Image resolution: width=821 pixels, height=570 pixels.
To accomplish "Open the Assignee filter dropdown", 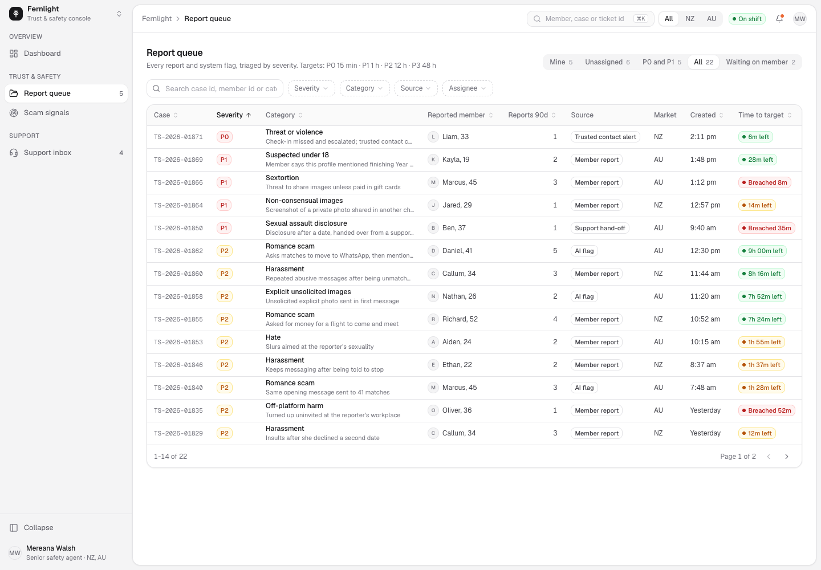I will (x=468, y=88).
